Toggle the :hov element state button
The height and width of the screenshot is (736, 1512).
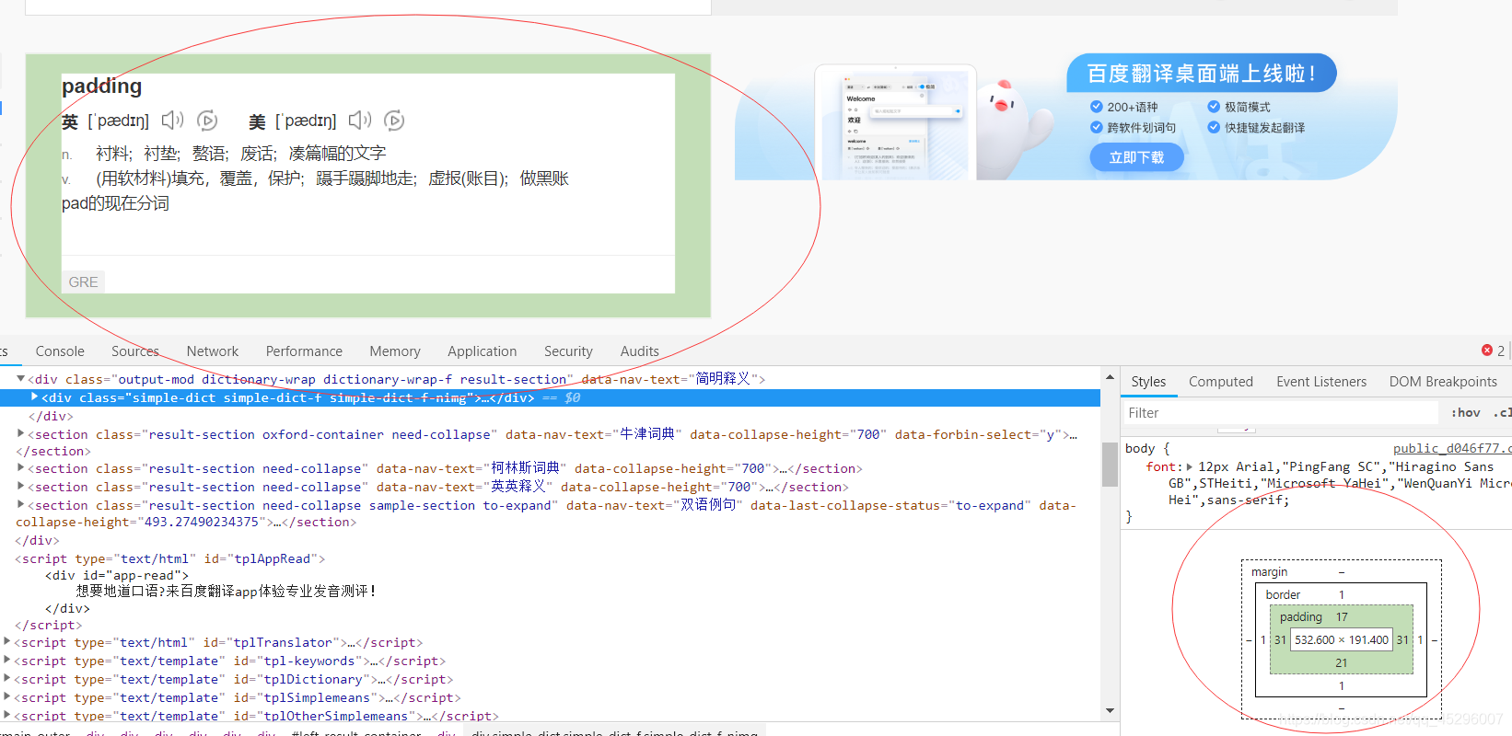(x=1466, y=413)
